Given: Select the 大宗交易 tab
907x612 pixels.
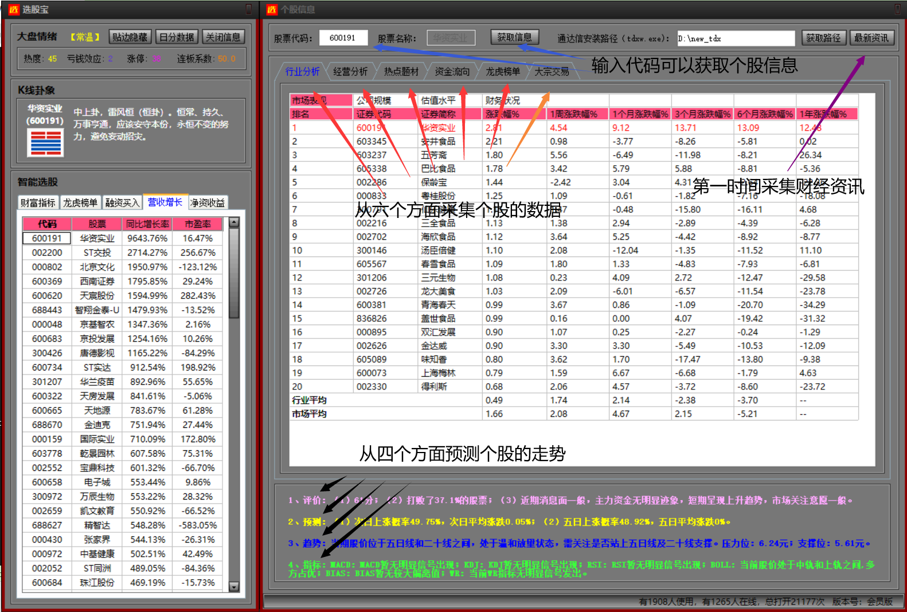Looking at the screenshot, I should pyautogui.click(x=552, y=71).
